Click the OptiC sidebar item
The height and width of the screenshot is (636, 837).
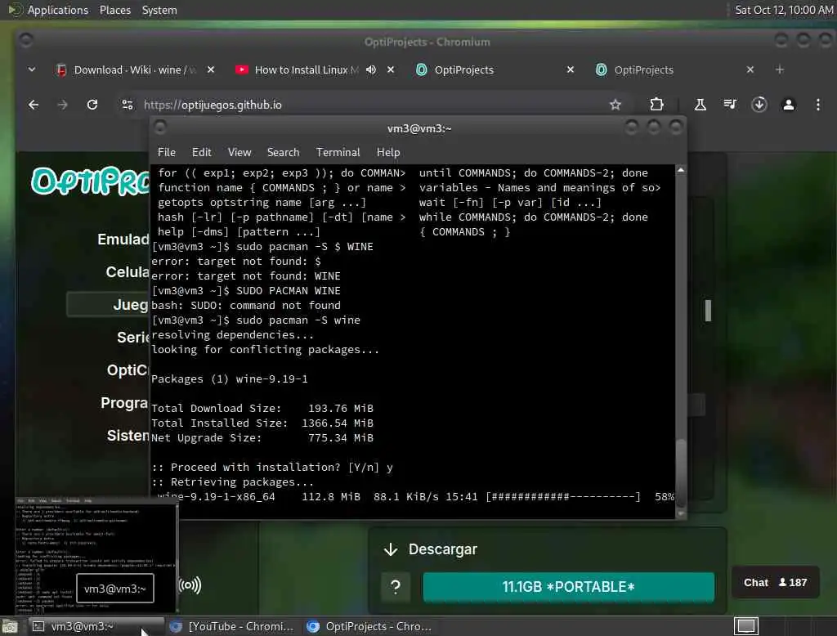pos(128,370)
